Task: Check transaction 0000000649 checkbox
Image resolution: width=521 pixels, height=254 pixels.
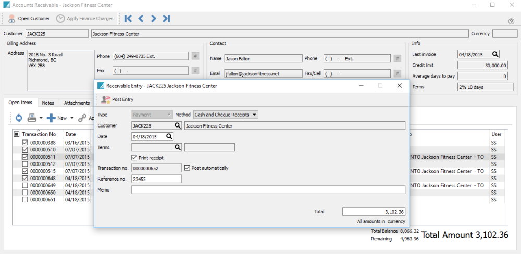Action: (x=25, y=185)
